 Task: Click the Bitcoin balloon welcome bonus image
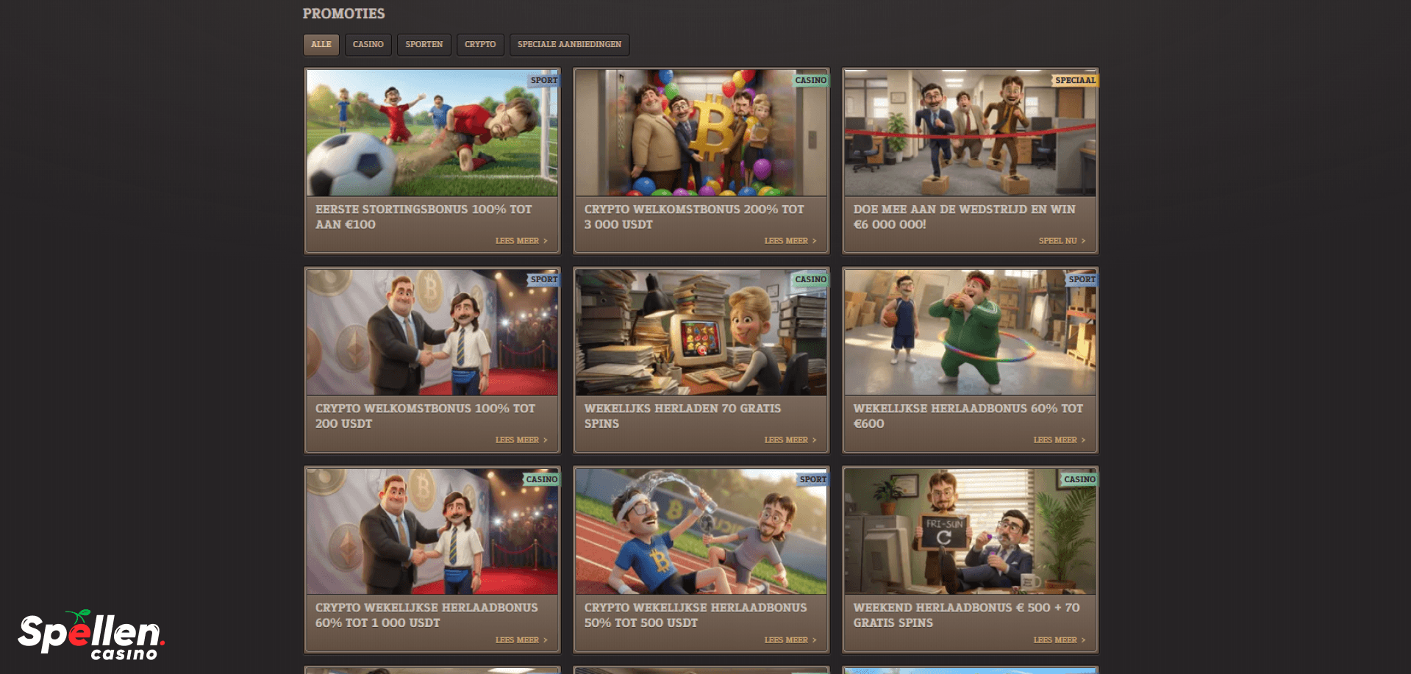point(701,133)
